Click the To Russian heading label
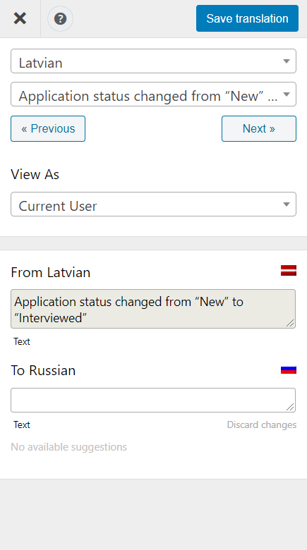The height and width of the screenshot is (550, 307). click(43, 370)
